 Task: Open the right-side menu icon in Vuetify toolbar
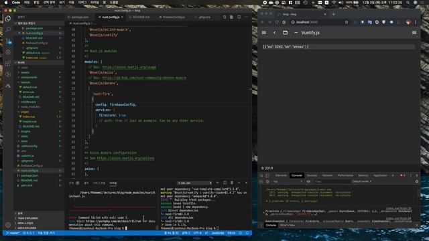click(414, 33)
